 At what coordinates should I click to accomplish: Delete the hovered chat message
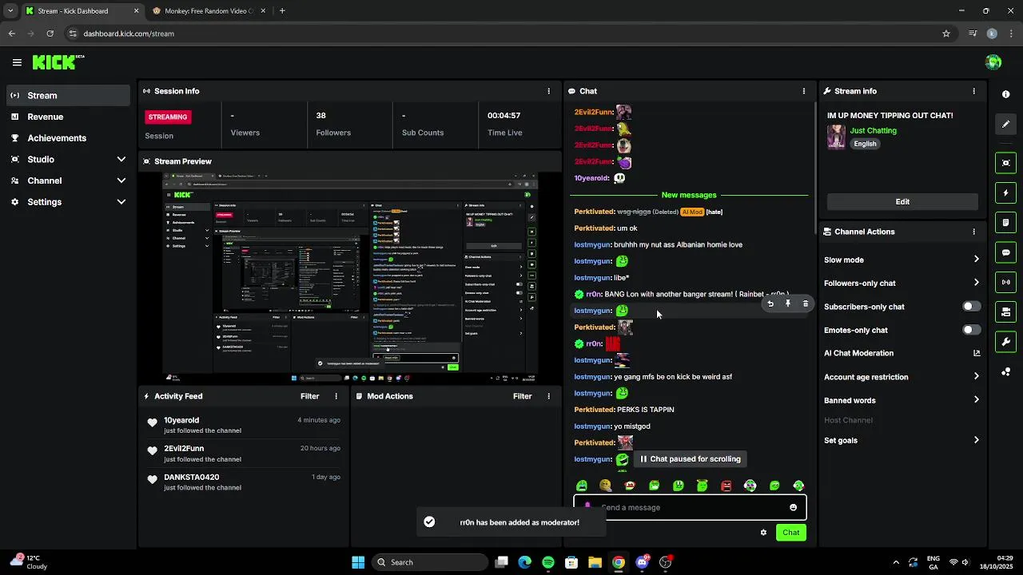(x=806, y=303)
